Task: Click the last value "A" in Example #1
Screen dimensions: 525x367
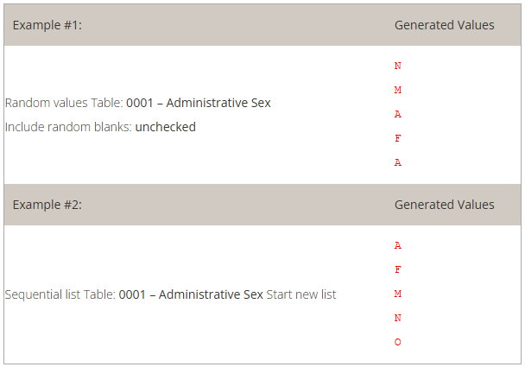Action: (397, 162)
